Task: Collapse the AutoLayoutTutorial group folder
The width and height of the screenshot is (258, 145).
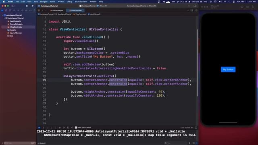Action: click(4, 18)
